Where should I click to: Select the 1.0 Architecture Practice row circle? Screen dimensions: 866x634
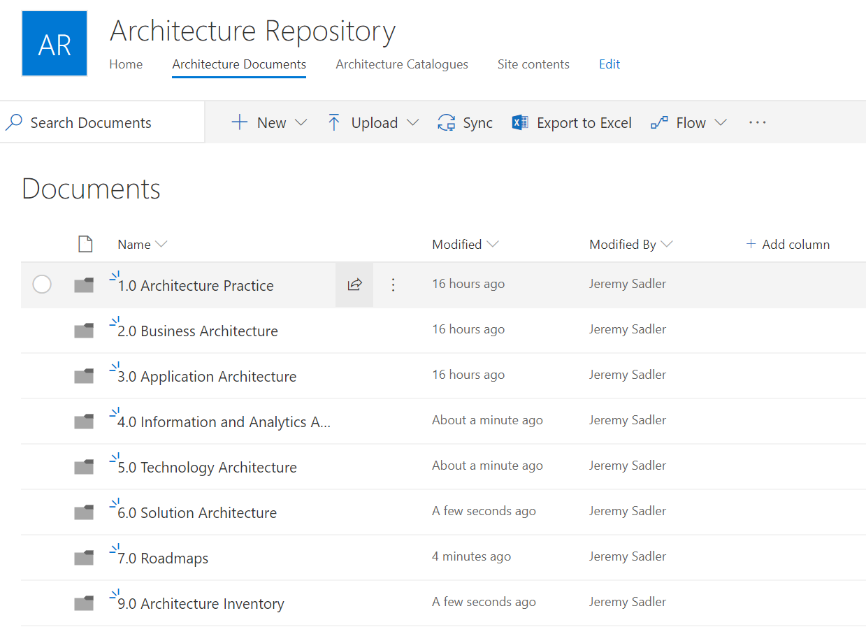[x=42, y=284]
